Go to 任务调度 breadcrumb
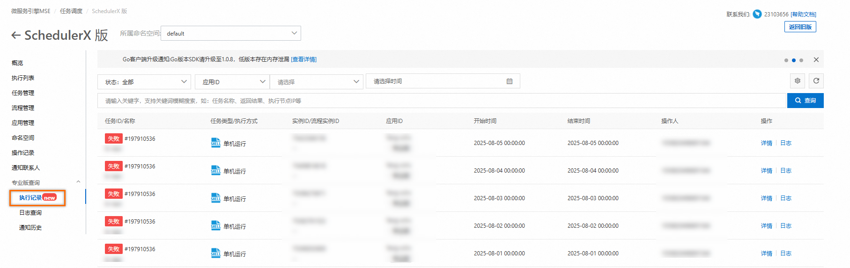The image size is (850, 268). [71, 11]
